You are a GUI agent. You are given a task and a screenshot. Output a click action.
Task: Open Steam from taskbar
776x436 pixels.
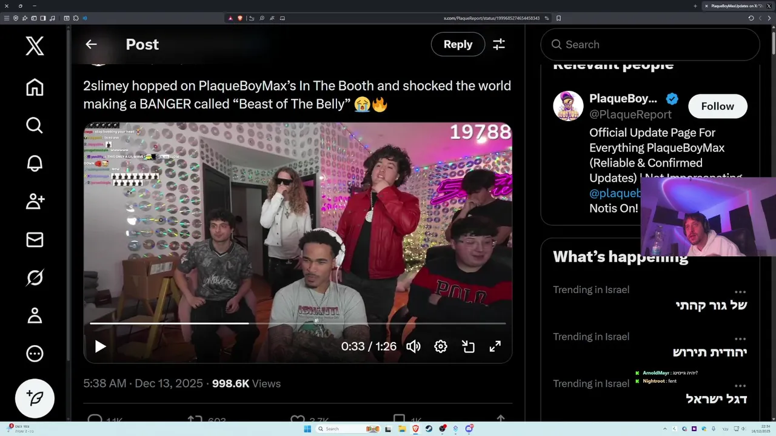click(x=429, y=429)
